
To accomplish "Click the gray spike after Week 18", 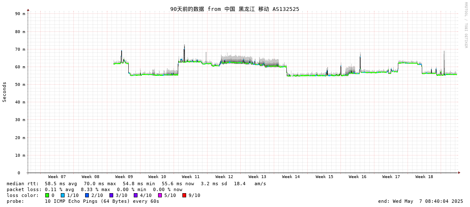I will pyautogui.click(x=444, y=62).
